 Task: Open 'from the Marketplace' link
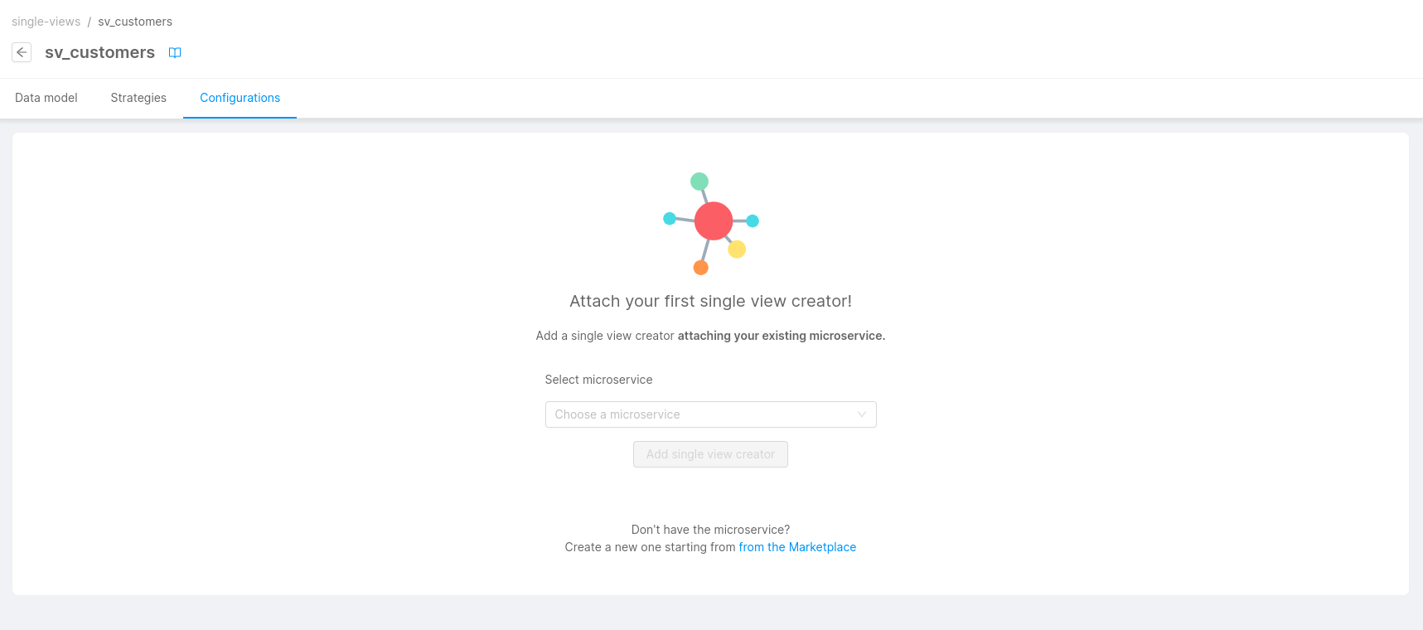tap(796, 546)
